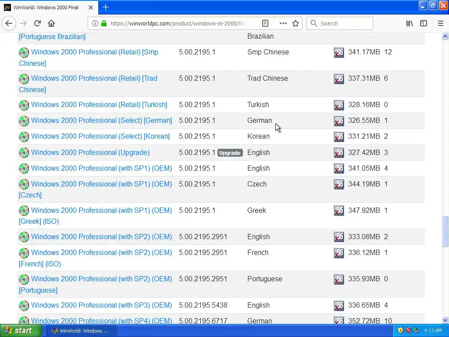Open Windows 2000 Professional (Select) [German]
The width and height of the screenshot is (449, 337).
[102, 120]
